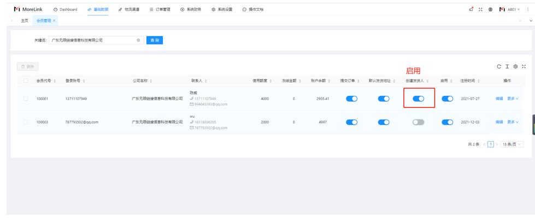Toggle 提交订单 switch for member 100001
Image resolution: width=535 pixels, height=218 pixels.
(x=351, y=99)
